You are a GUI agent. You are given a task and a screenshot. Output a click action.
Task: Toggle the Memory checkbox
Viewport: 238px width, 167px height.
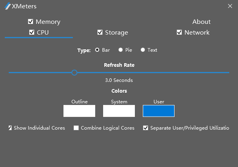click(x=31, y=21)
